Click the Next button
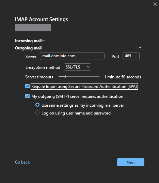Viewport: 159px width, 183px height. click(x=131, y=162)
